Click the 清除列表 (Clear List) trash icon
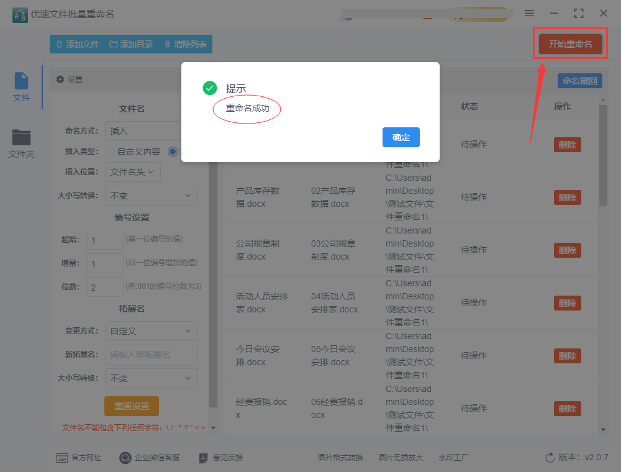The height and width of the screenshot is (472, 621). [167, 44]
